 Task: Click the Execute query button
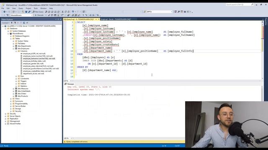[x=39, y=15]
